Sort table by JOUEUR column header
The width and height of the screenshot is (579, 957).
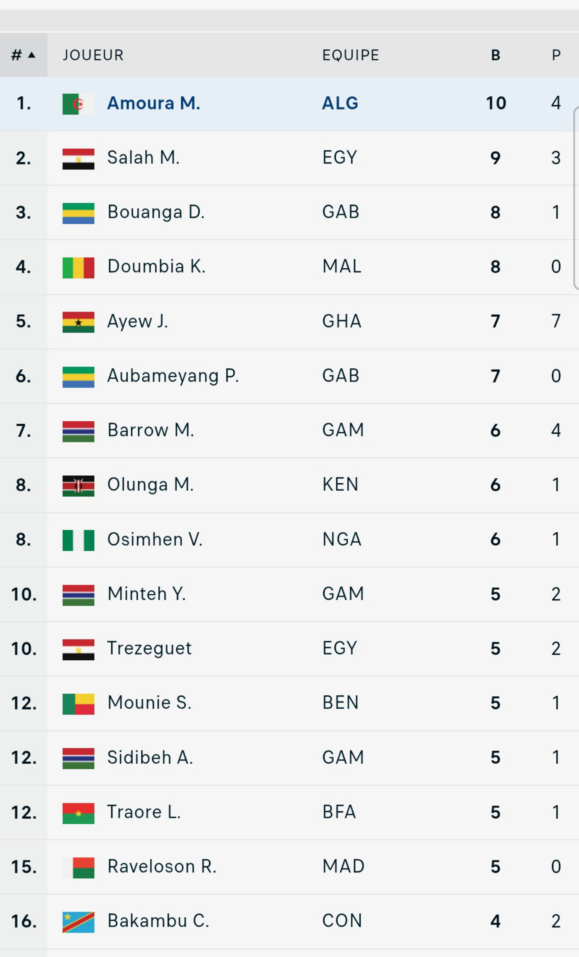(x=93, y=55)
